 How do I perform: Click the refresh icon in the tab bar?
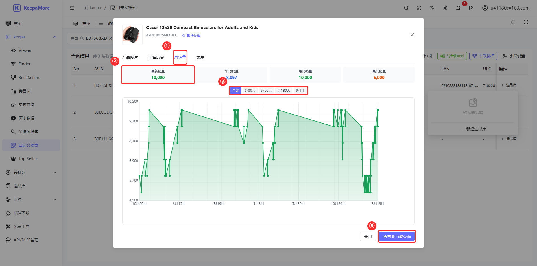(513, 22)
